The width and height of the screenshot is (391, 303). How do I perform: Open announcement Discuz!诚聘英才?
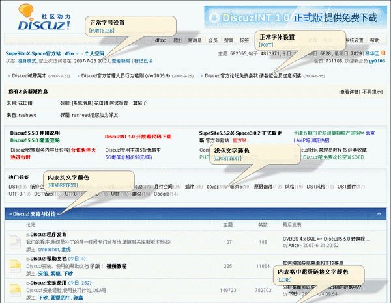[x=30, y=76]
